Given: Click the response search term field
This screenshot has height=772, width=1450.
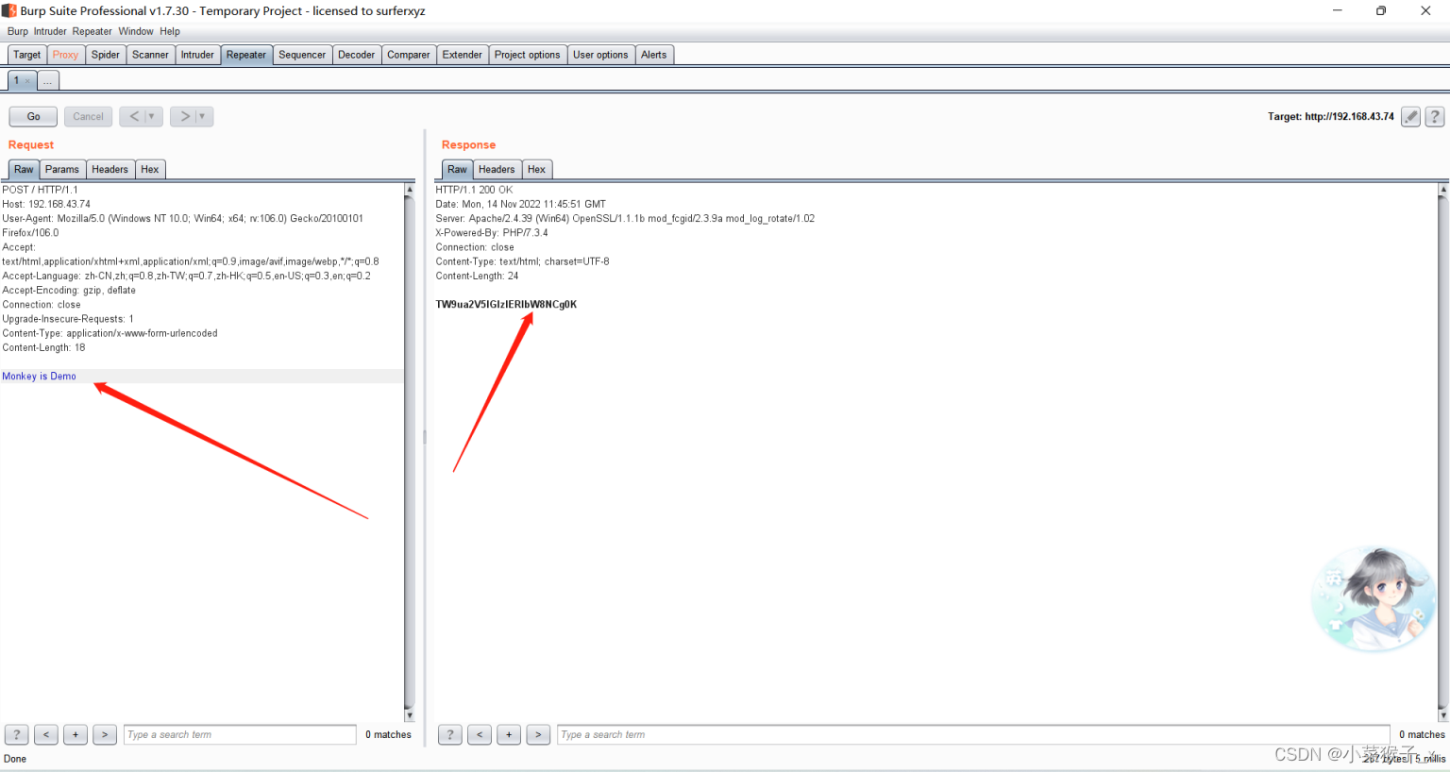Looking at the screenshot, I should [973, 734].
